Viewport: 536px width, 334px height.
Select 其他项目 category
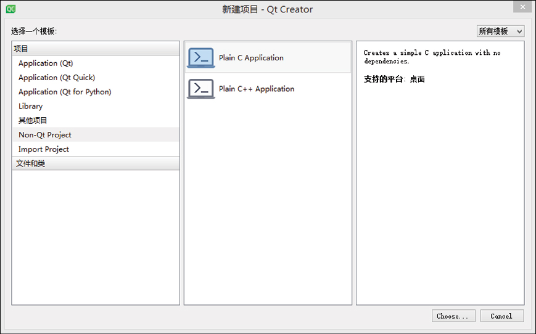coord(33,120)
